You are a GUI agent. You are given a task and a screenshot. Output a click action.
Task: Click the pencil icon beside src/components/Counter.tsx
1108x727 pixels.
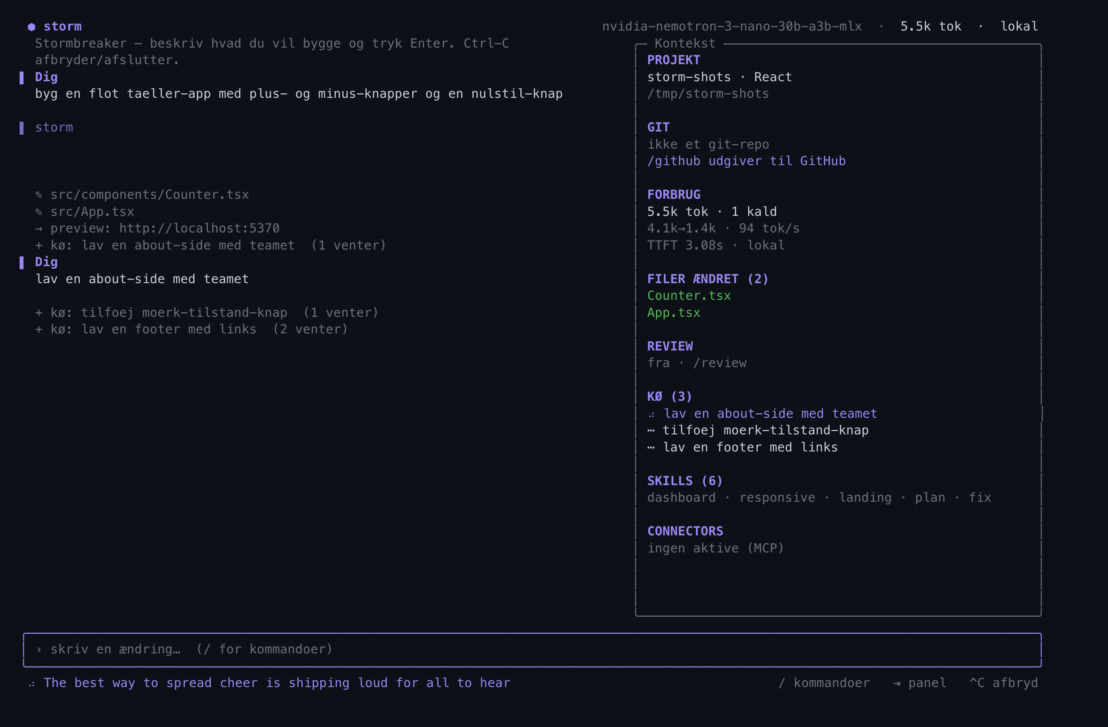(x=39, y=195)
